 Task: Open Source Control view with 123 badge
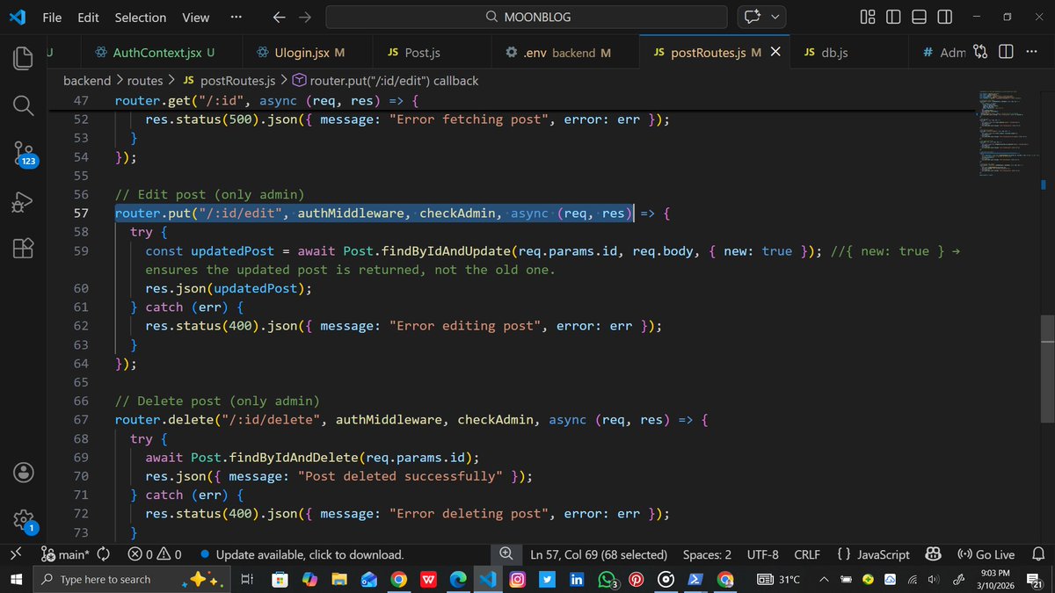tap(25, 155)
